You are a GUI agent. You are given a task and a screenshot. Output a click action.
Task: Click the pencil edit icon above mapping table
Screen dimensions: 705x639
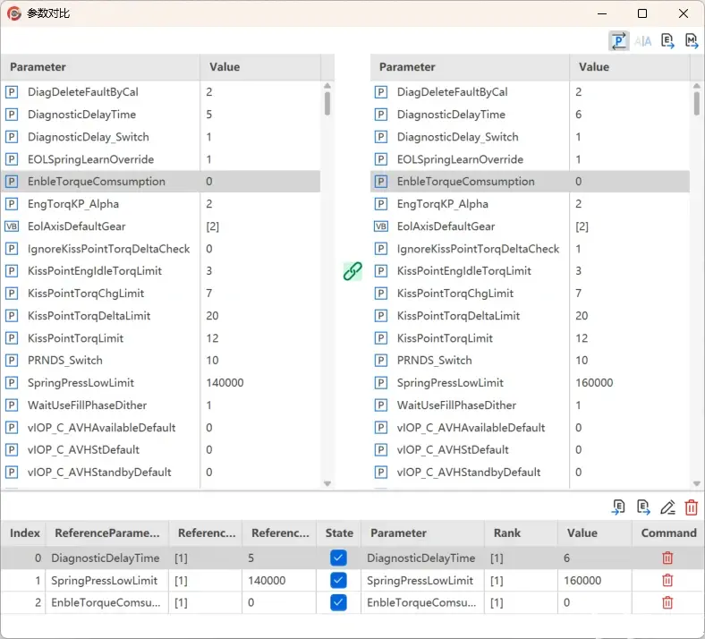(x=667, y=507)
